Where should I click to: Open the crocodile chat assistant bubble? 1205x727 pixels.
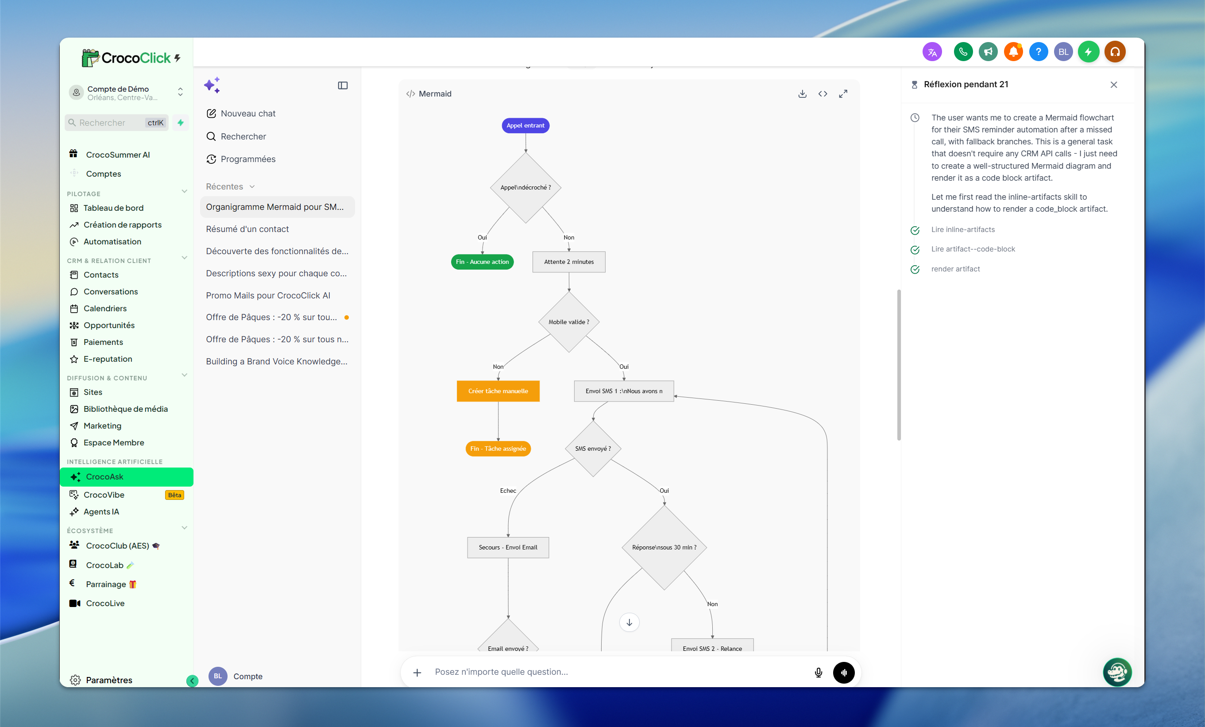coord(1117,672)
